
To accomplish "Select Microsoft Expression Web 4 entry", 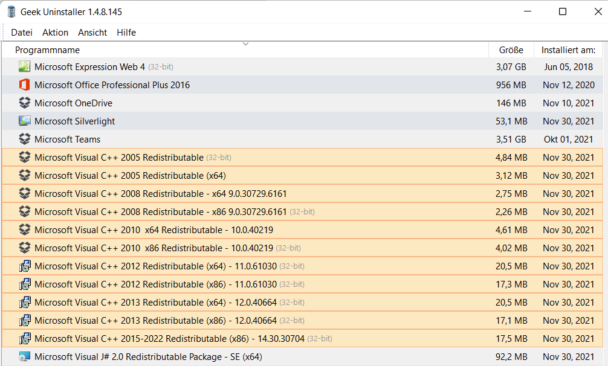I will (x=302, y=66).
